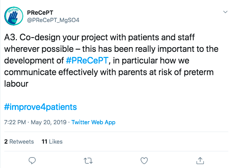Click the word 'labour' ending the tweet
This screenshot has width=231, height=168.
[16, 84]
